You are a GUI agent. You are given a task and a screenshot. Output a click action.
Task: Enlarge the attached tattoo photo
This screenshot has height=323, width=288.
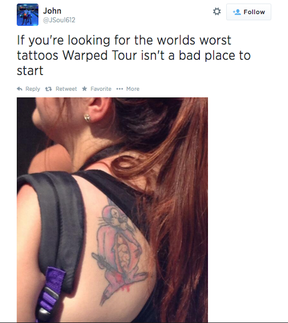[x=112, y=210]
